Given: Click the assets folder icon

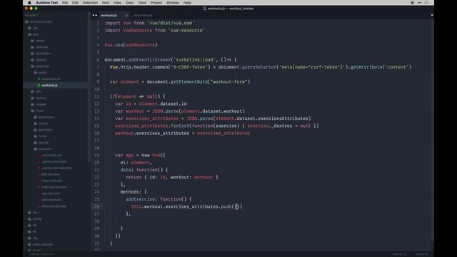Looking at the screenshot, I should point(32,41).
